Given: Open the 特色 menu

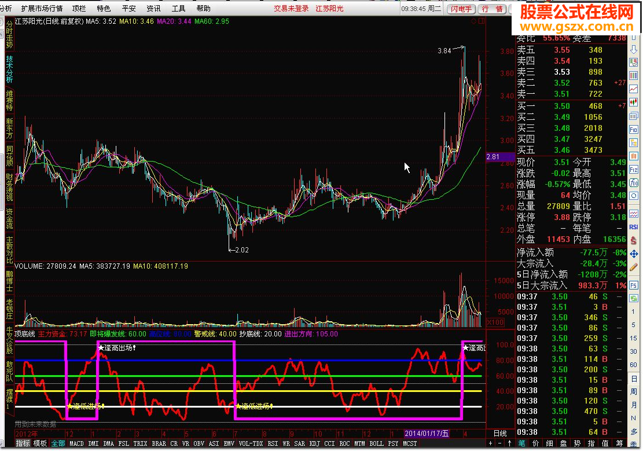Looking at the screenshot, I should tap(104, 8).
